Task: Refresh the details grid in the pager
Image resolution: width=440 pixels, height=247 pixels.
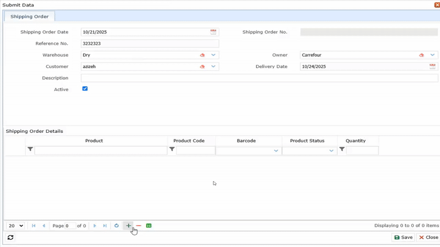Action: [117, 226]
